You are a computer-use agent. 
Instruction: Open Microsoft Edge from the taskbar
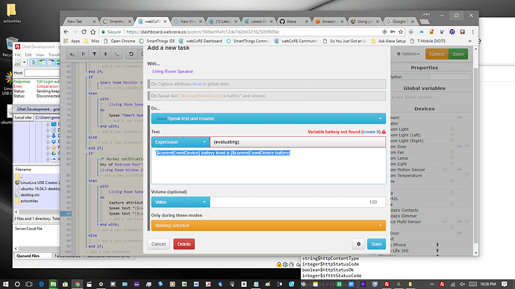[41, 284]
